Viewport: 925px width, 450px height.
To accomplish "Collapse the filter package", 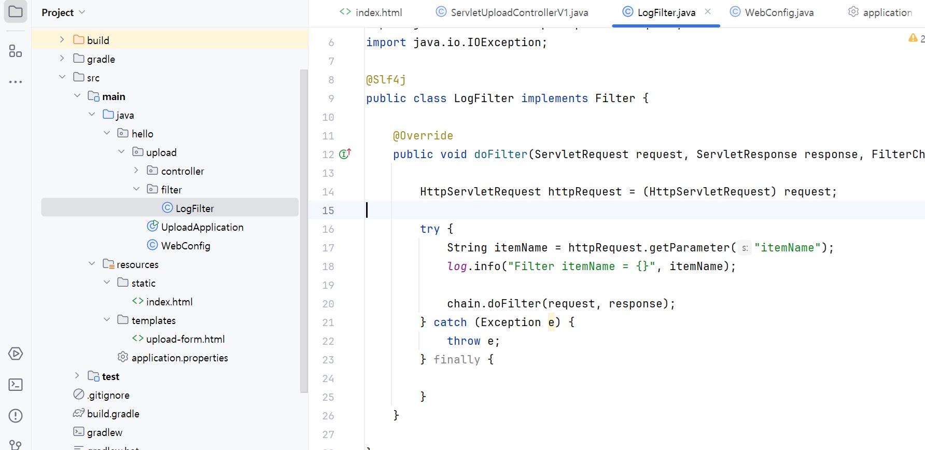I will [136, 189].
